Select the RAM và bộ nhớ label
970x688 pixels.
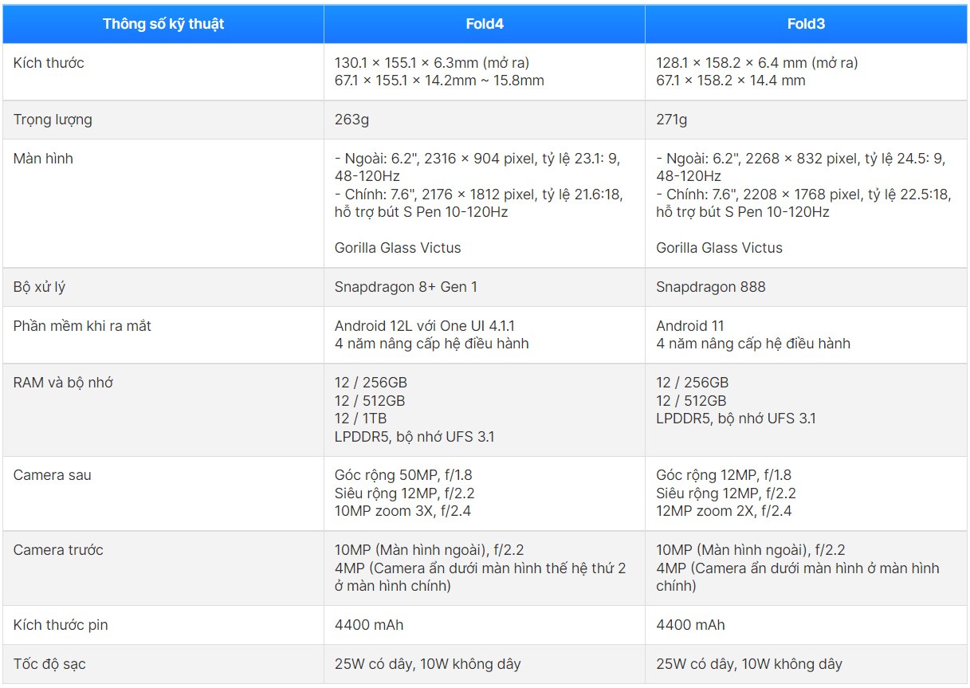(x=63, y=383)
